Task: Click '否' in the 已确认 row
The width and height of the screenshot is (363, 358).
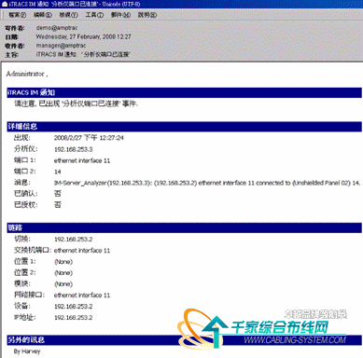Action: (x=58, y=194)
